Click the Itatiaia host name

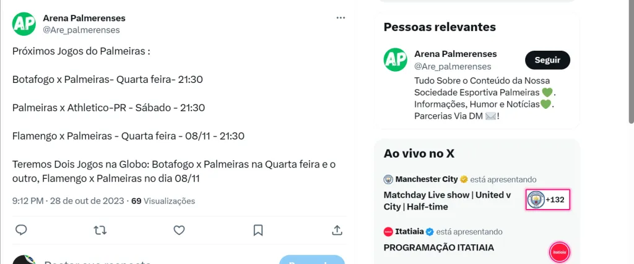409,232
